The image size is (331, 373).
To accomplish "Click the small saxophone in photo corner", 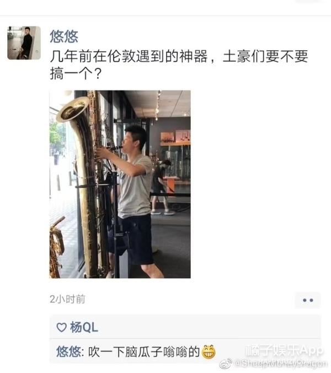I will (57, 248).
